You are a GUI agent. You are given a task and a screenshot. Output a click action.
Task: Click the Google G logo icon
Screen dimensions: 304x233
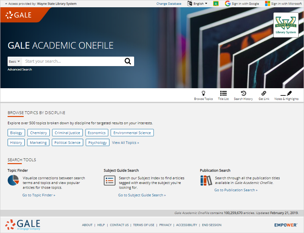[x=228, y=3]
